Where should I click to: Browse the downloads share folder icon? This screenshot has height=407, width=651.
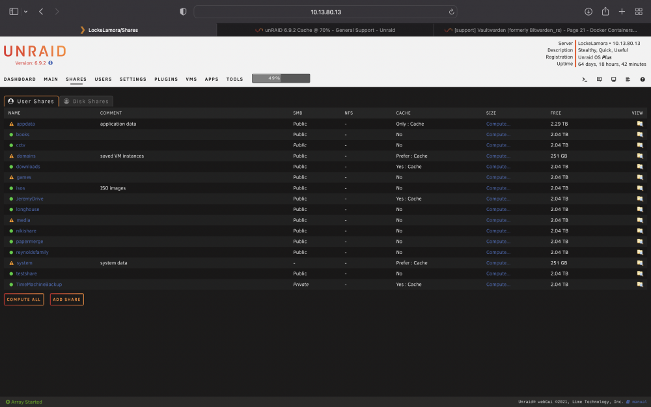(x=640, y=167)
